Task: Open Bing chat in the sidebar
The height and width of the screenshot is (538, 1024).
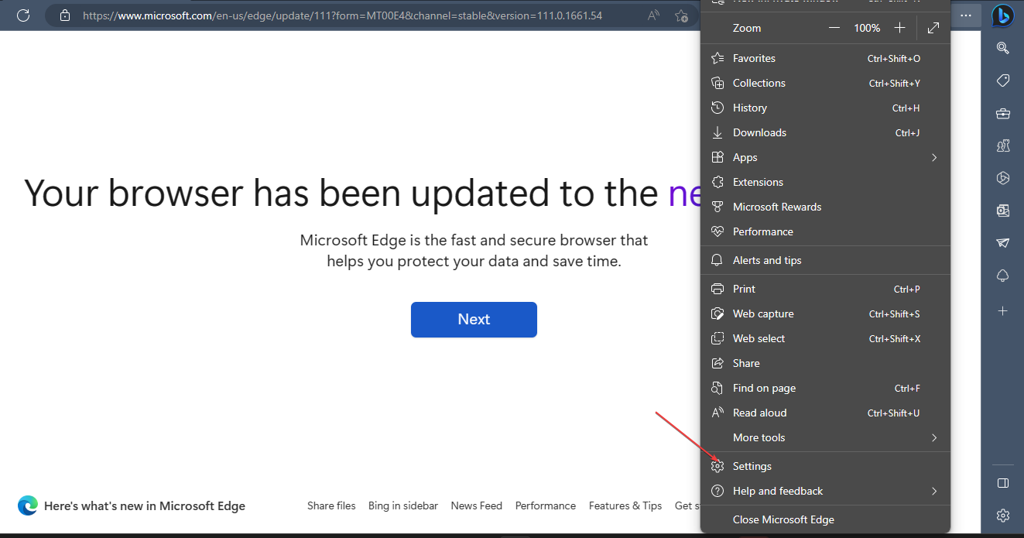Action: (1002, 15)
